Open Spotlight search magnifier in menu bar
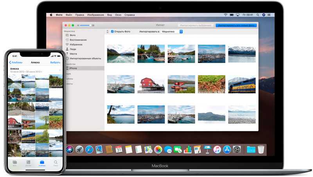 258,15
